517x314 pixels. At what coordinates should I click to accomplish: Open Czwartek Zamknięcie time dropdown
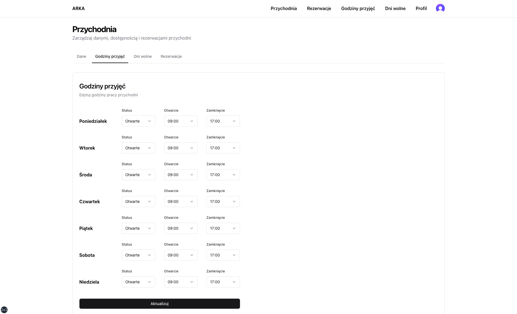[223, 202]
